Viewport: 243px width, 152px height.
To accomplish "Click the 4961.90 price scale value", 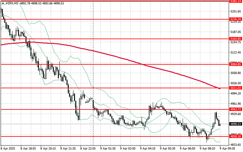I will (236, 104).
